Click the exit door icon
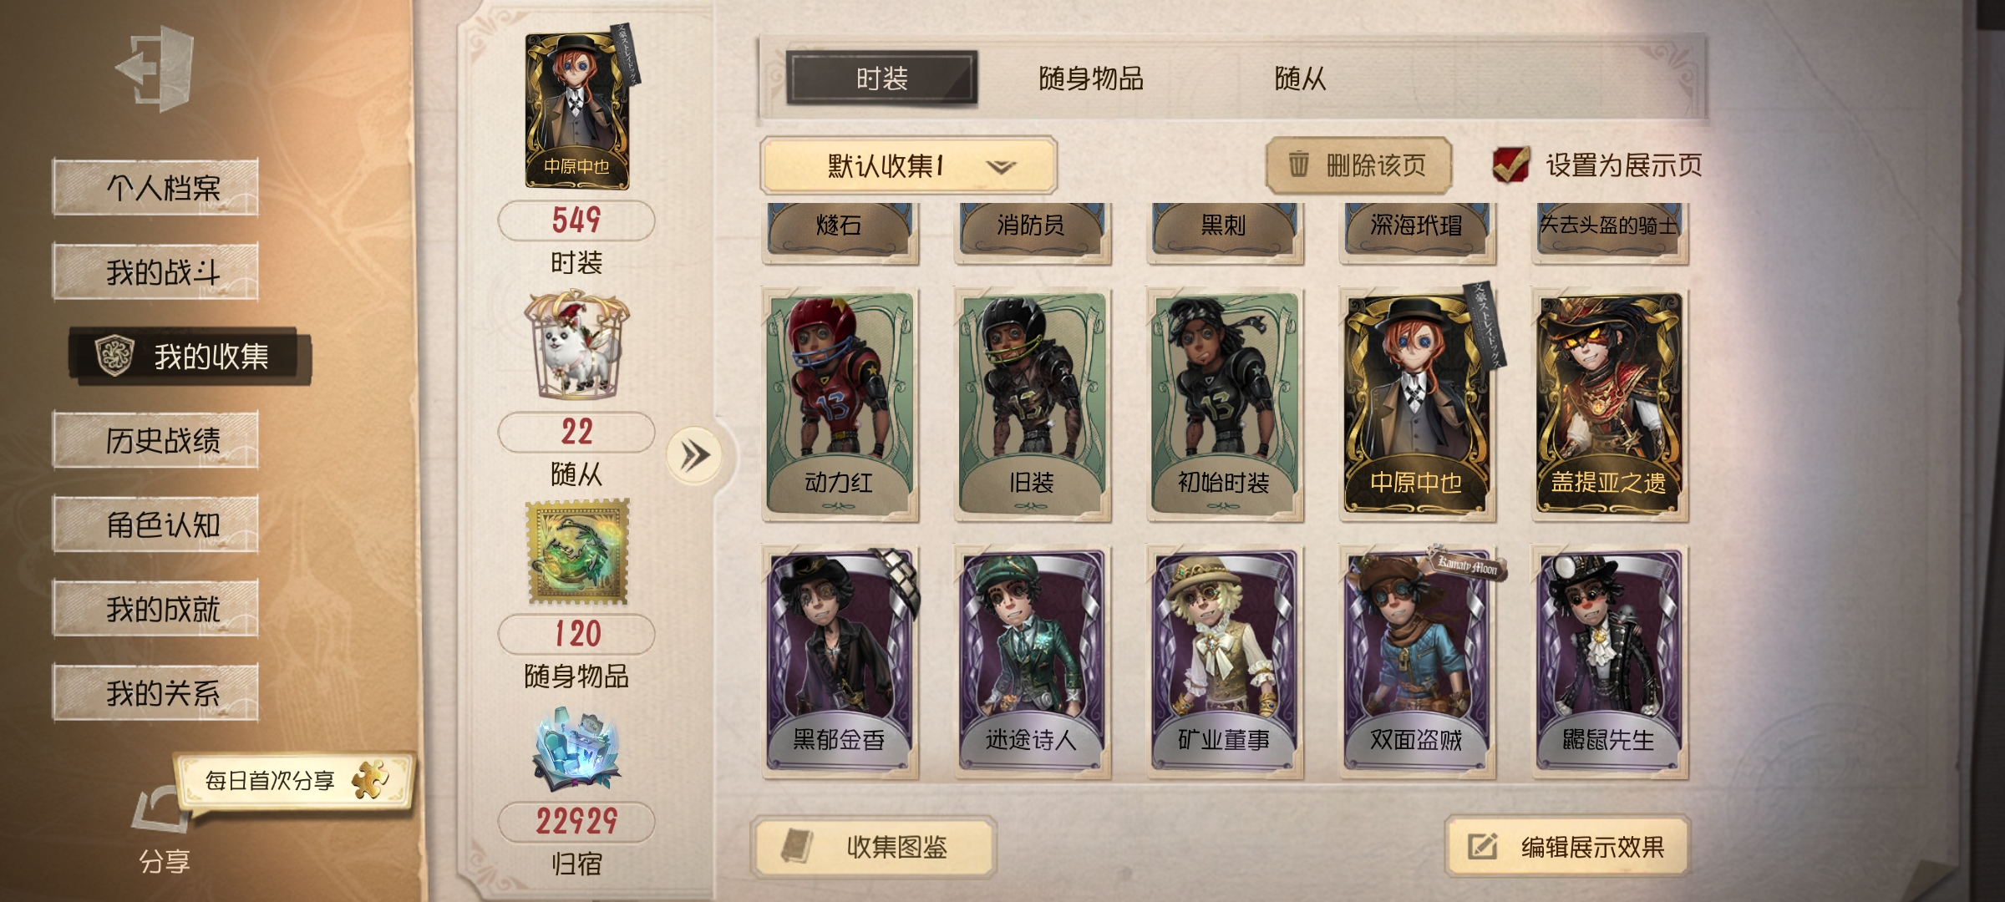2005x902 pixels. [x=156, y=68]
